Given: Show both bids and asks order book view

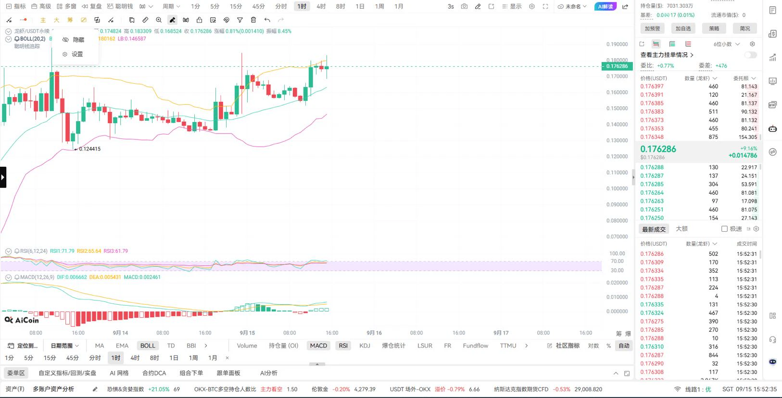Looking at the screenshot, I should pos(656,44).
